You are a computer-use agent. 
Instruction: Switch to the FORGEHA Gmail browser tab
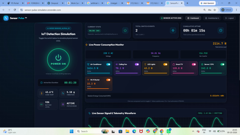click(x=35, y=3)
